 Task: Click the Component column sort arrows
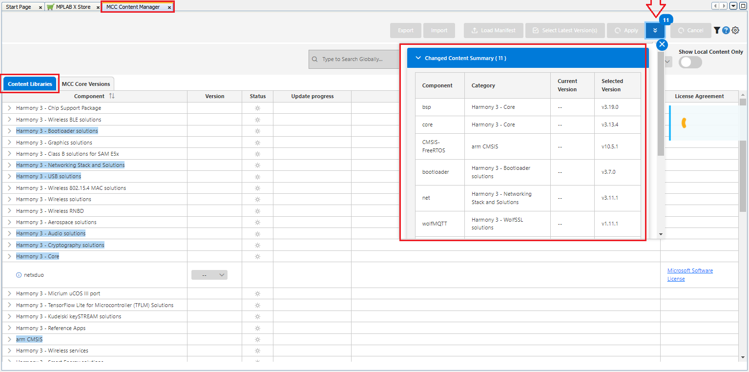(x=112, y=96)
